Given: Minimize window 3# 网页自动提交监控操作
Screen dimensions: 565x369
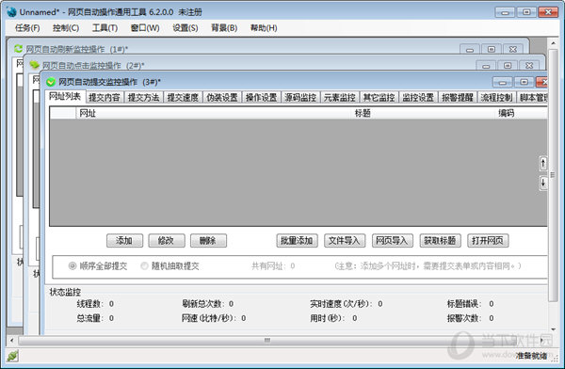Looking at the screenshot, I should coord(502,82).
